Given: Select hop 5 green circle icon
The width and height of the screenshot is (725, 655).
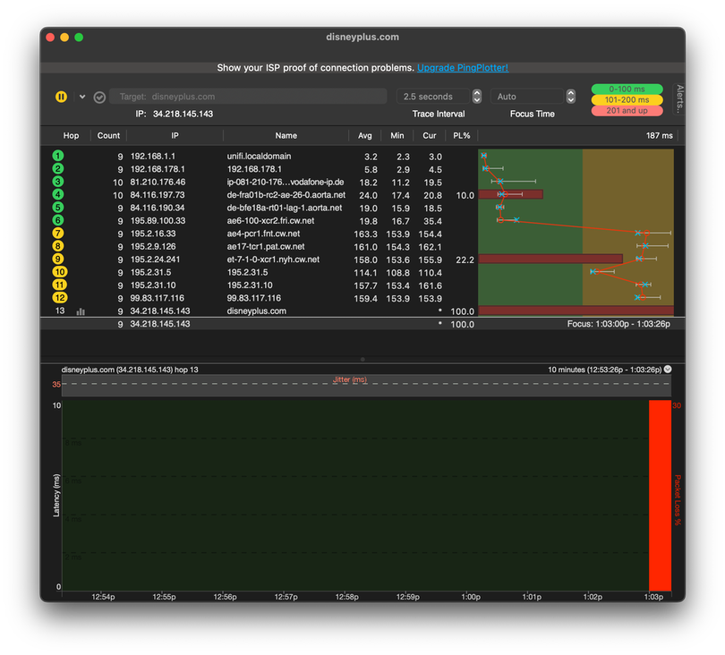Looking at the screenshot, I should click(58, 208).
